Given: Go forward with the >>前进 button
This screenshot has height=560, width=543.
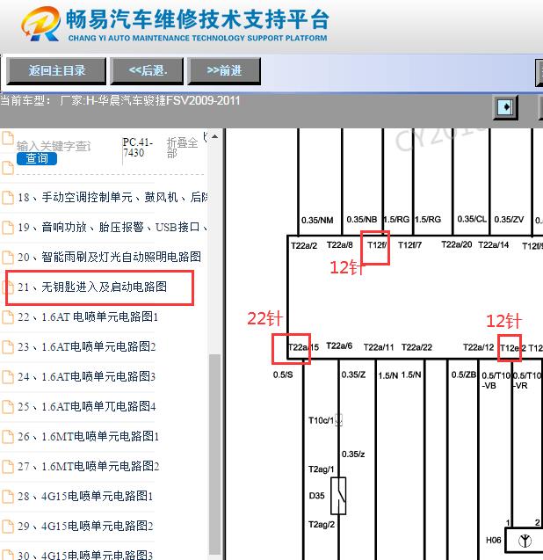Looking at the screenshot, I should pos(224,70).
